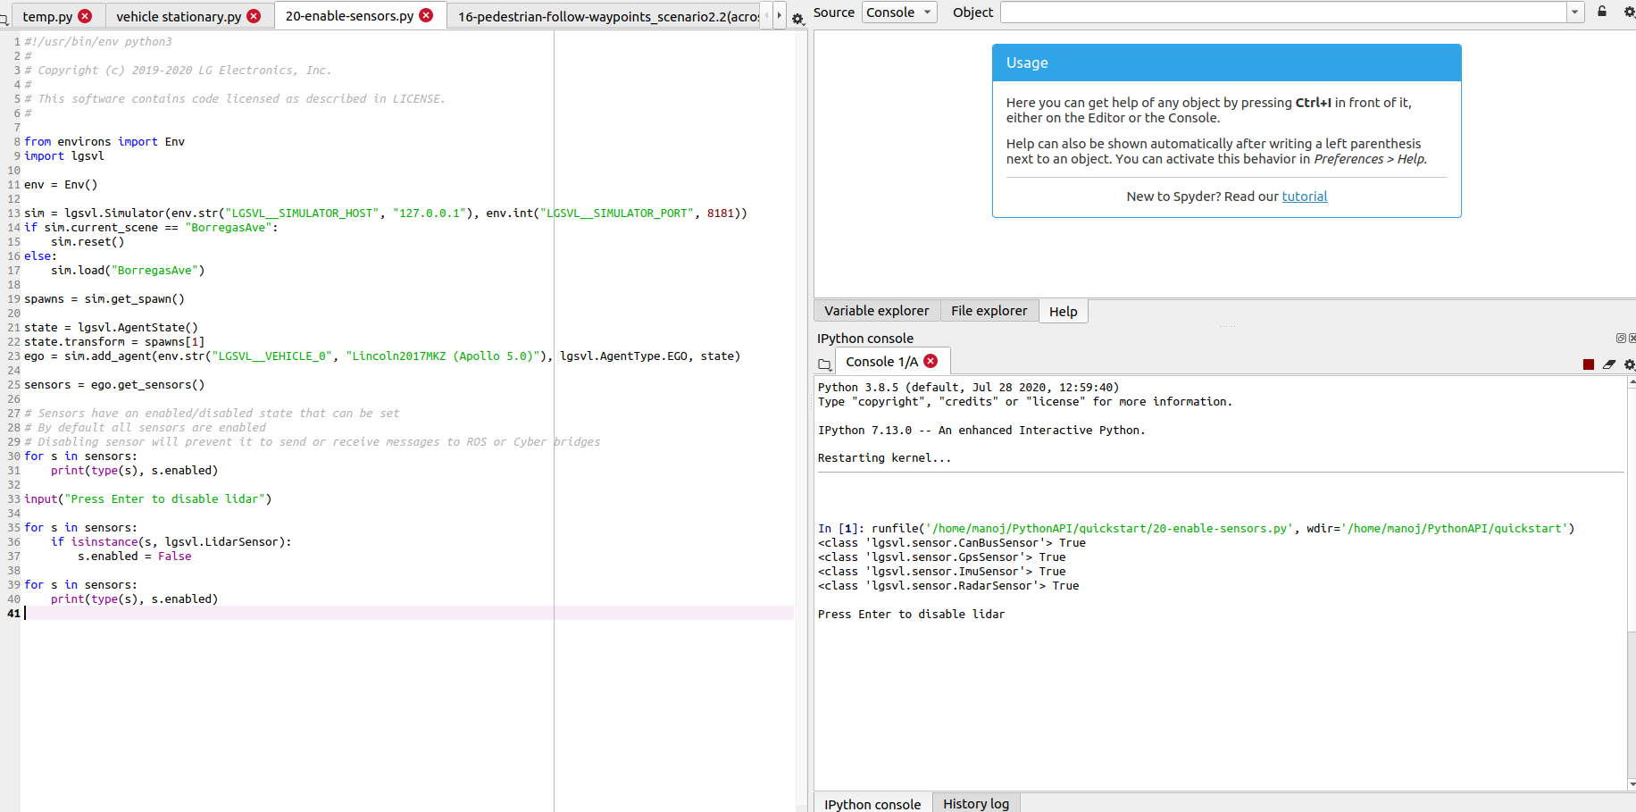Viewport: 1636px width, 812px height.
Task: Open editor options gear menu
Action: [797, 19]
